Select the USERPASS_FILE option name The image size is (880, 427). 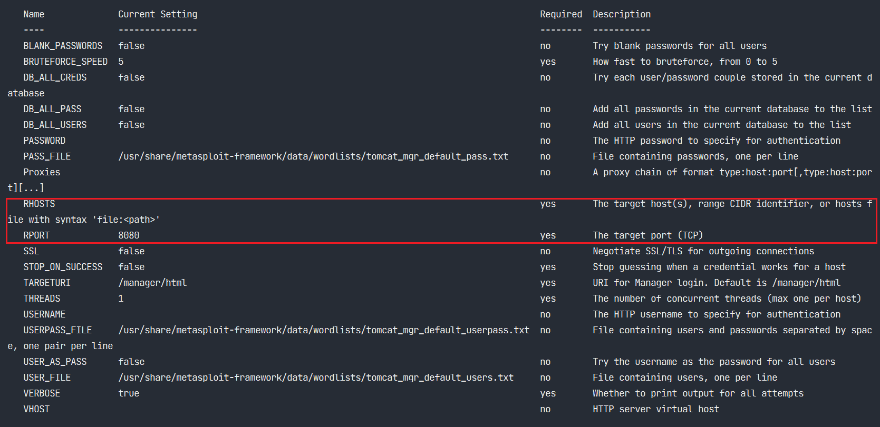(x=57, y=330)
